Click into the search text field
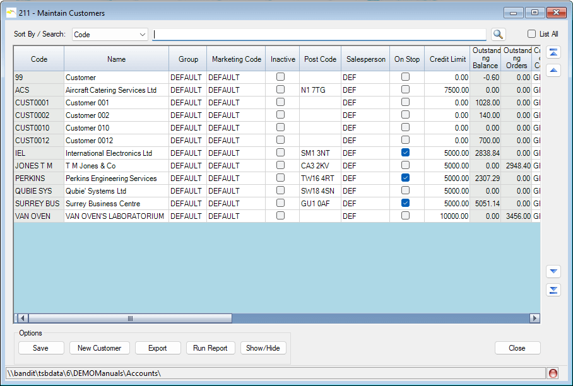This screenshot has width=573, height=386. [x=319, y=35]
